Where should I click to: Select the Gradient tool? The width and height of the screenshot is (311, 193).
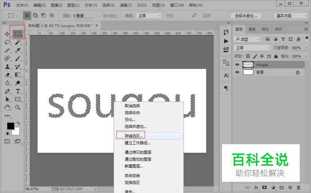pyautogui.click(x=18, y=75)
